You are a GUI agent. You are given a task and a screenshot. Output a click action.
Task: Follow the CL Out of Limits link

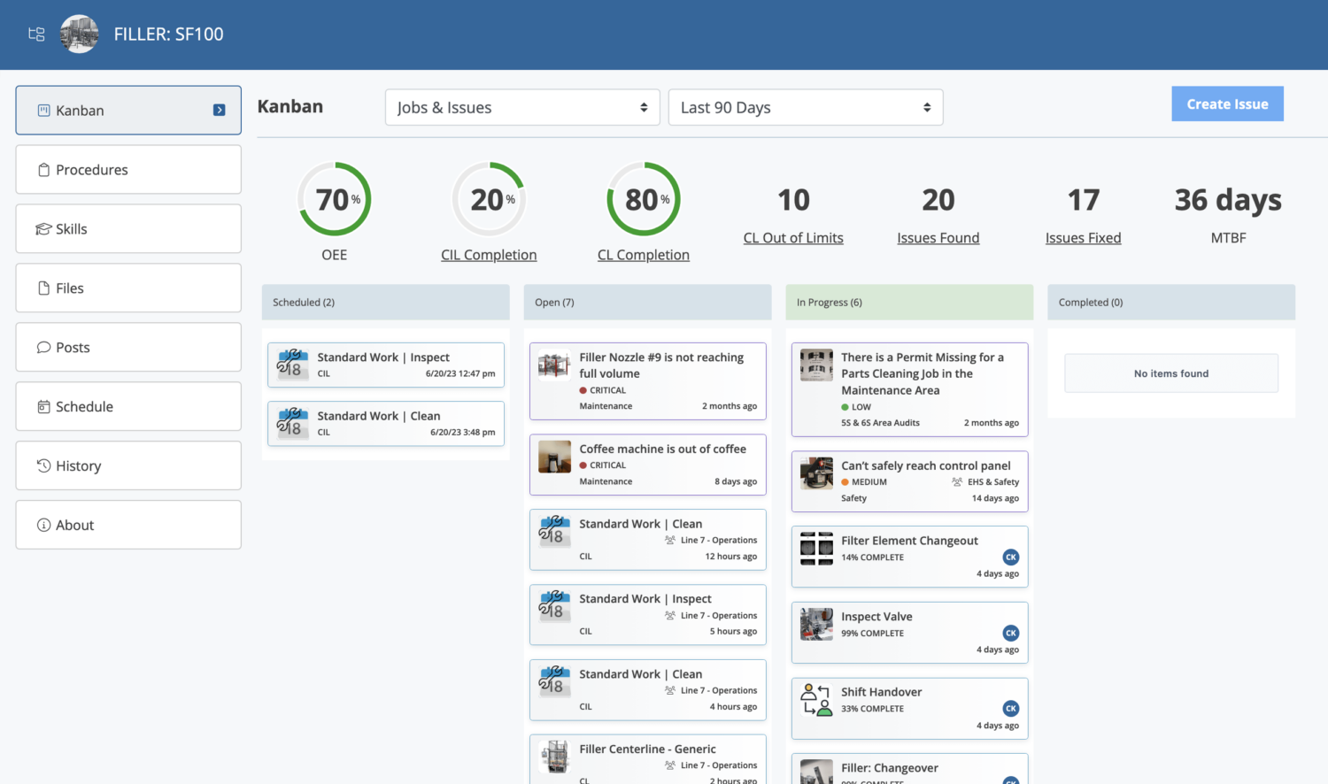(x=793, y=238)
